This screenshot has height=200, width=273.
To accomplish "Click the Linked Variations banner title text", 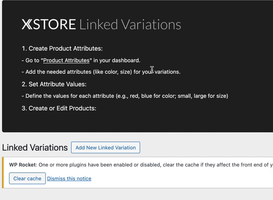I will (x=130, y=25).
